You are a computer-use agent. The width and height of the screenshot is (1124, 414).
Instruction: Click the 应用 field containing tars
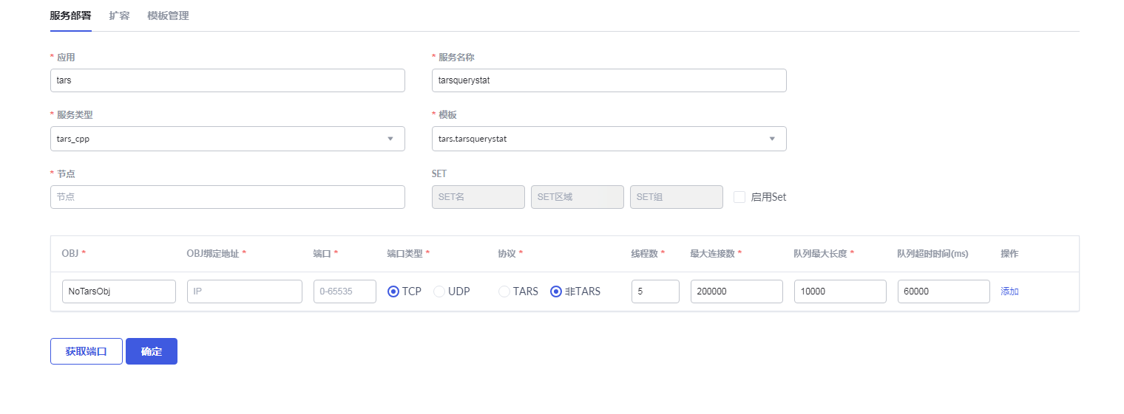click(x=228, y=80)
